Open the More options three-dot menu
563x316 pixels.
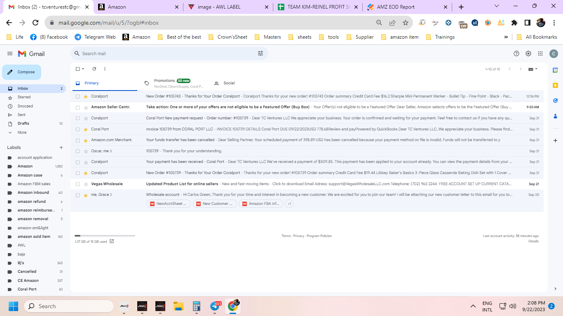[105, 69]
